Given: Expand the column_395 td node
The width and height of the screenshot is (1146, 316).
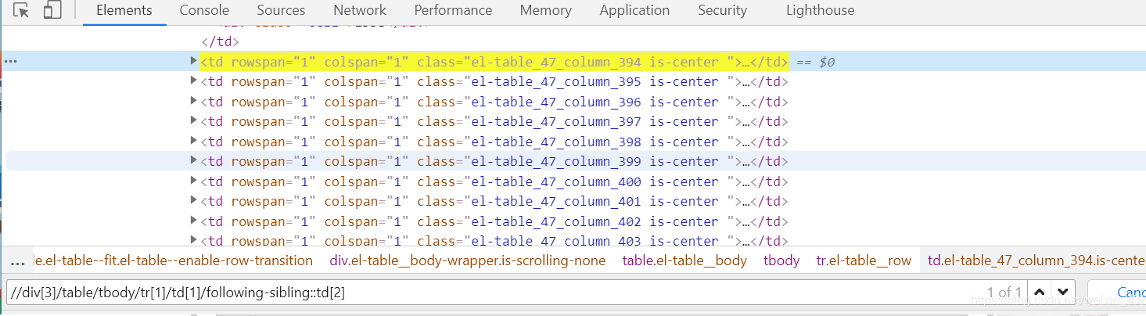Looking at the screenshot, I should coord(194,81).
